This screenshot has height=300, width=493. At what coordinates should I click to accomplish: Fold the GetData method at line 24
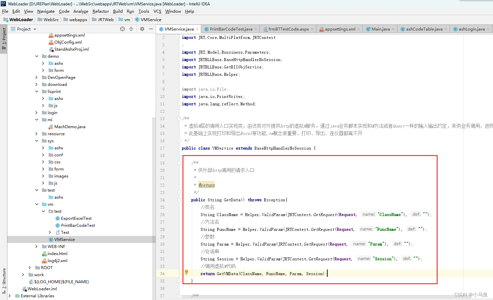pyautogui.click(x=179, y=200)
